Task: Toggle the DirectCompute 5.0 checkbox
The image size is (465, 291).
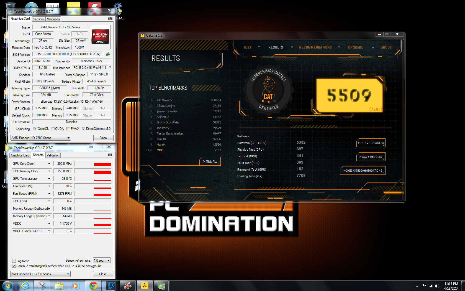Action: (83, 129)
